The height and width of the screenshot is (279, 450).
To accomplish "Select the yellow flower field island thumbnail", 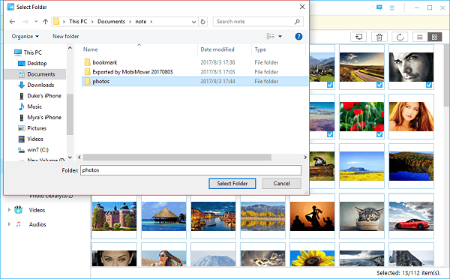I will pyautogui.click(x=361, y=166).
